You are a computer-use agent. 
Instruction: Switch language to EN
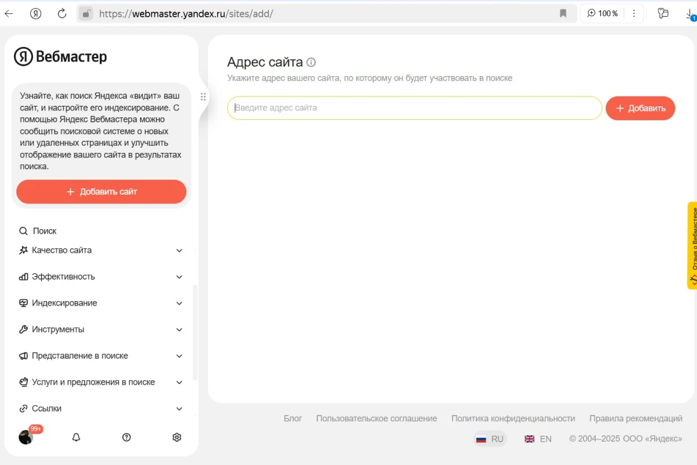click(538, 439)
